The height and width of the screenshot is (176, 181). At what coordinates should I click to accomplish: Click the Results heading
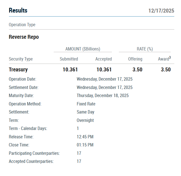(18, 11)
